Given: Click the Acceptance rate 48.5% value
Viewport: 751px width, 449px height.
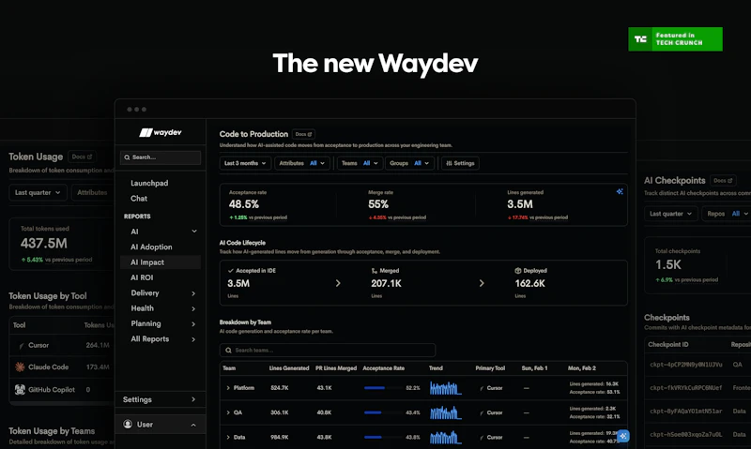Looking at the screenshot, I should (244, 204).
